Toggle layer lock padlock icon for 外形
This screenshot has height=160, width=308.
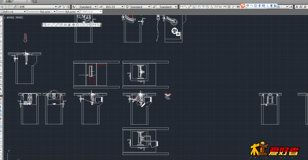pos(15,7)
